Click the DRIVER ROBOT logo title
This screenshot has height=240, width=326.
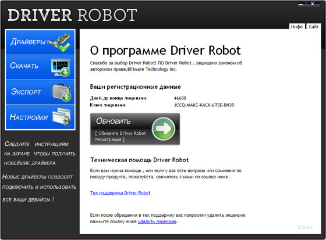[x=72, y=15]
